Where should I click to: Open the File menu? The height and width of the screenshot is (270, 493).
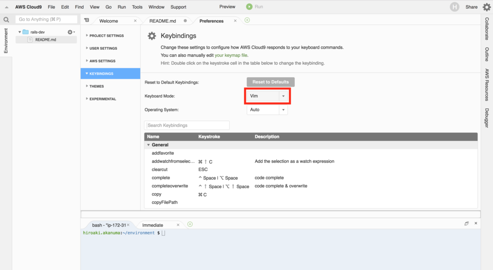51,7
